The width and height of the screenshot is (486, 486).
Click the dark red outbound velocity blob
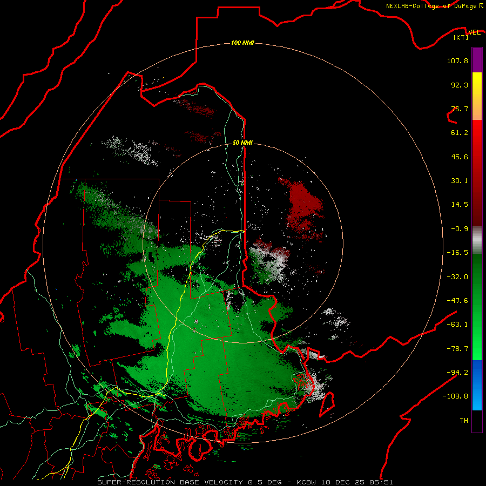coord(303,205)
